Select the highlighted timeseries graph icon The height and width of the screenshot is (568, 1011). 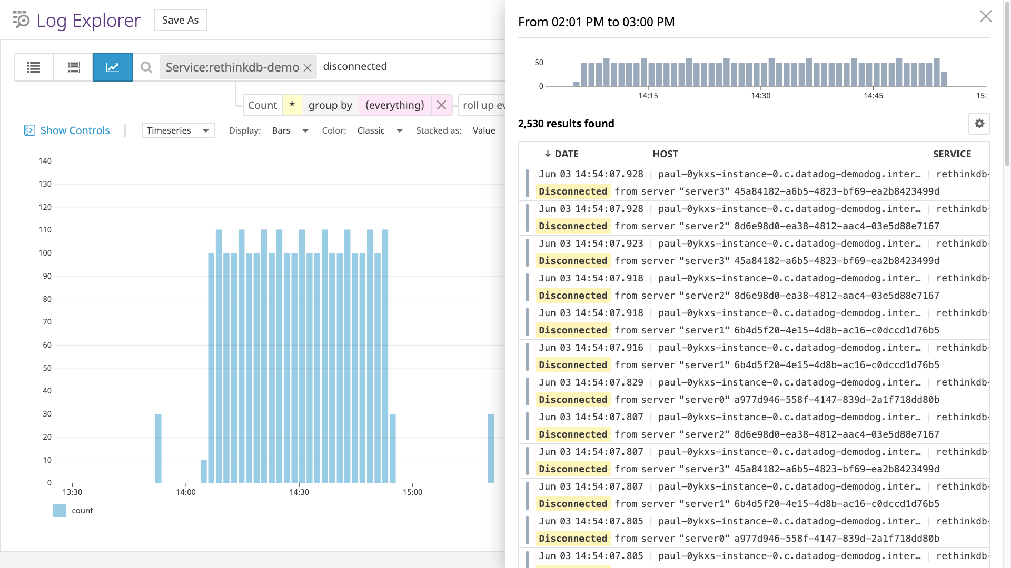tap(112, 67)
